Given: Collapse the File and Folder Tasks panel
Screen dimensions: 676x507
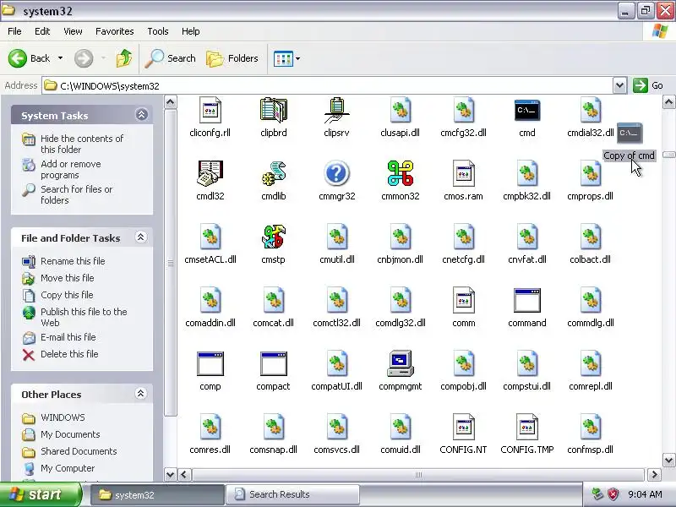Looking at the screenshot, I should click(141, 237).
